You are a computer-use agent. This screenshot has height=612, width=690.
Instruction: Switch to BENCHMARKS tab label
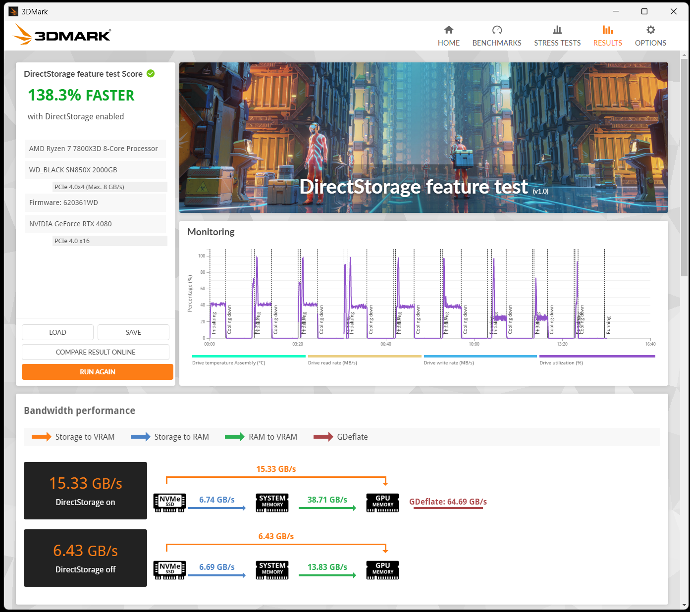tap(497, 43)
